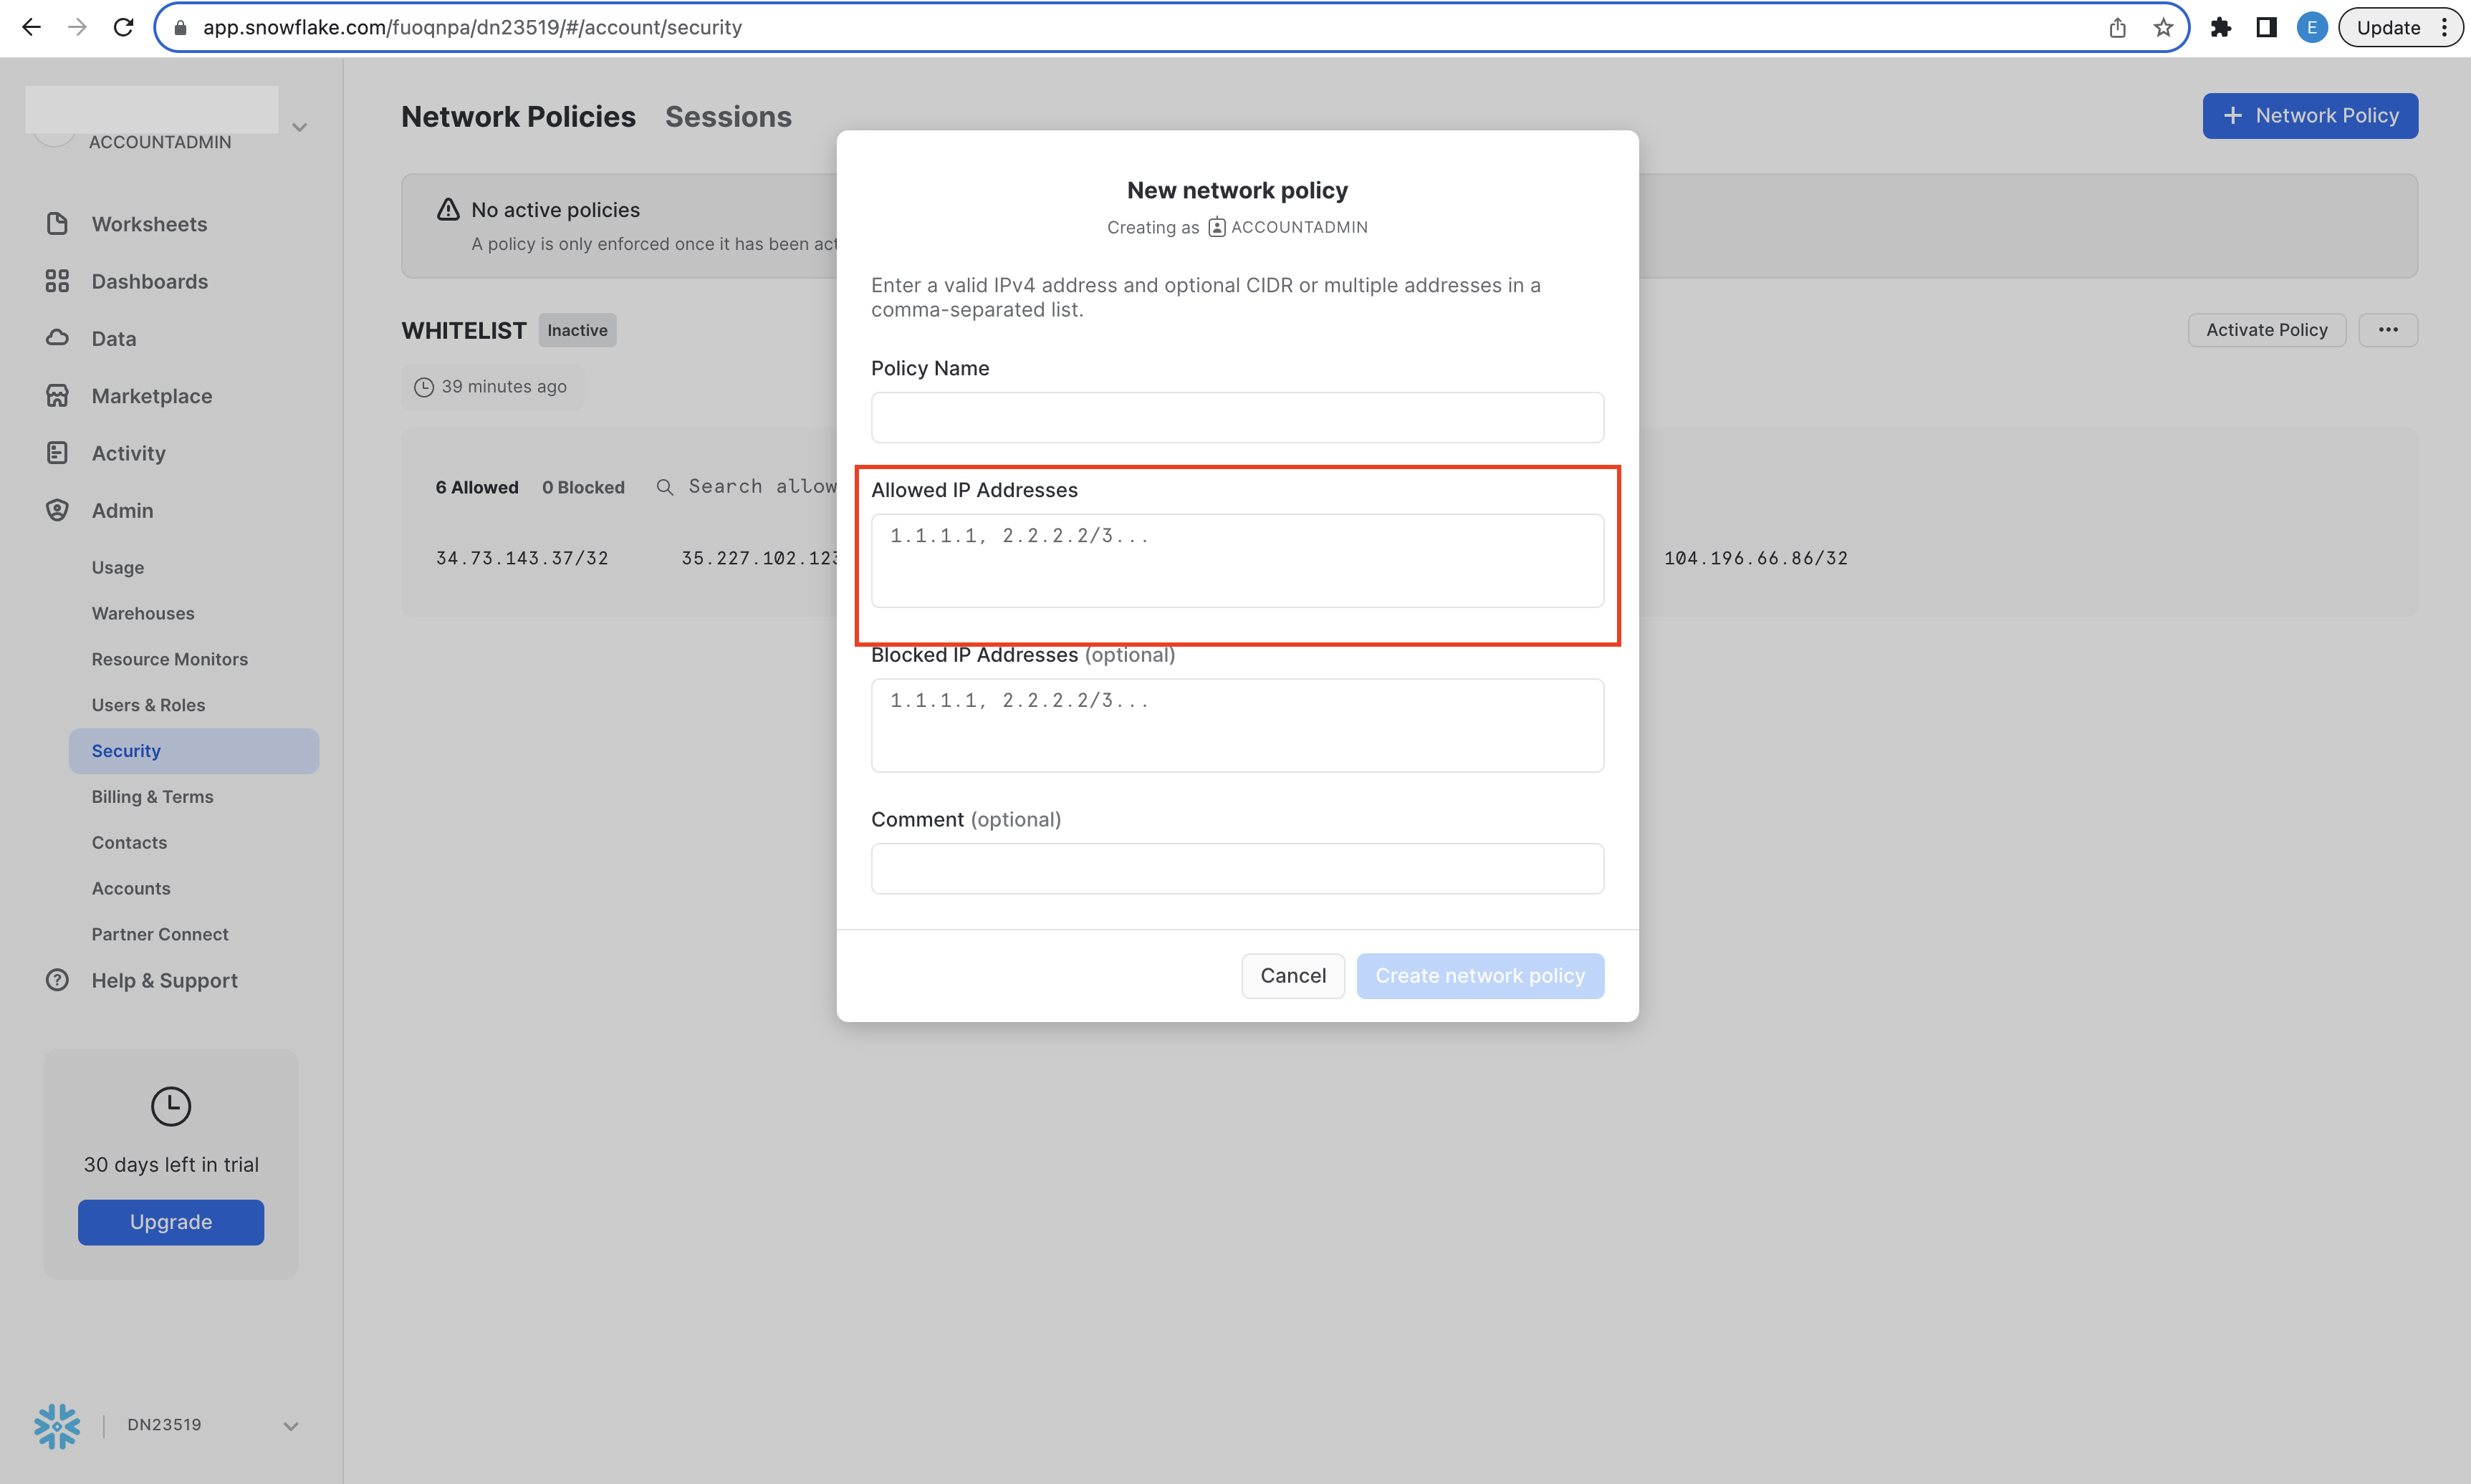Click the Snowflake logo at bottom left
This screenshot has width=2471, height=1484.
coord(57,1426)
